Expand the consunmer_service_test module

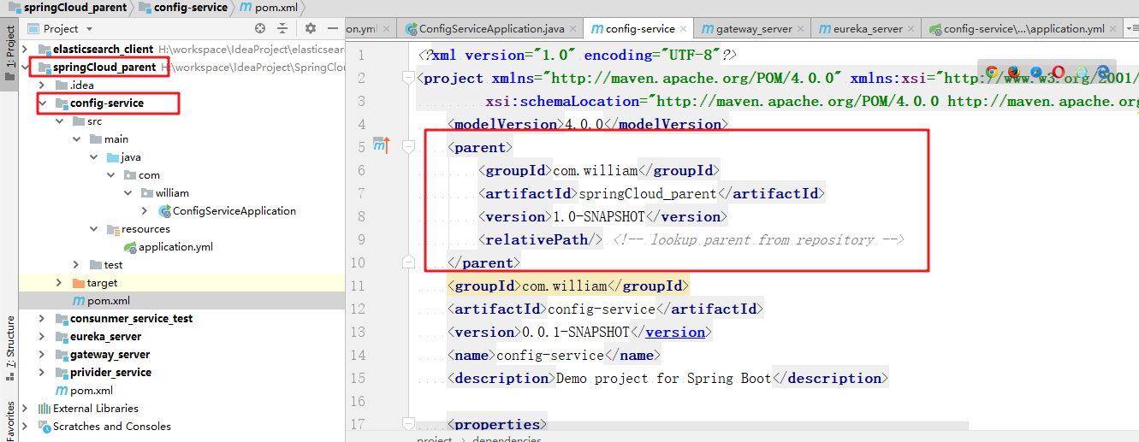pyautogui.click(x=42, y=318)
